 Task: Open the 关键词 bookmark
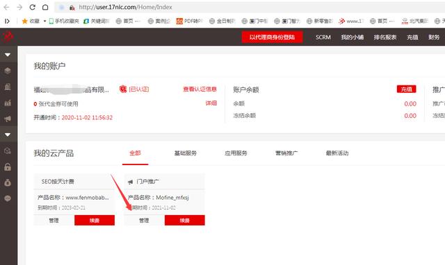pyautogui.click(x=97, y=21)
